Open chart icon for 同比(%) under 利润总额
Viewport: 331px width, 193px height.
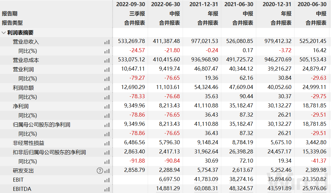point(107,97)
